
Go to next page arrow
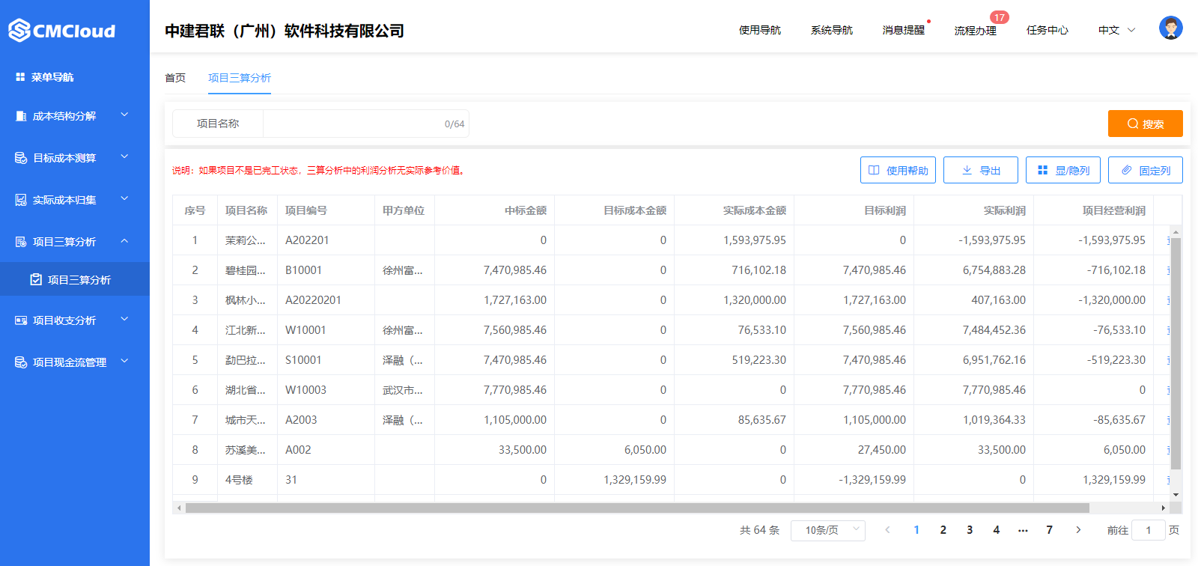[1078, 530]
